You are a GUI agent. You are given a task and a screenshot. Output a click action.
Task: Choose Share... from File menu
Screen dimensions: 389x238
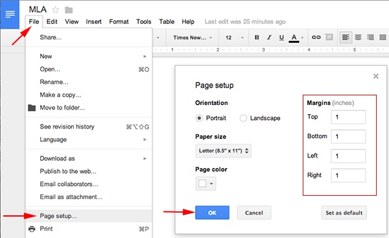click(x=88, y=38)
